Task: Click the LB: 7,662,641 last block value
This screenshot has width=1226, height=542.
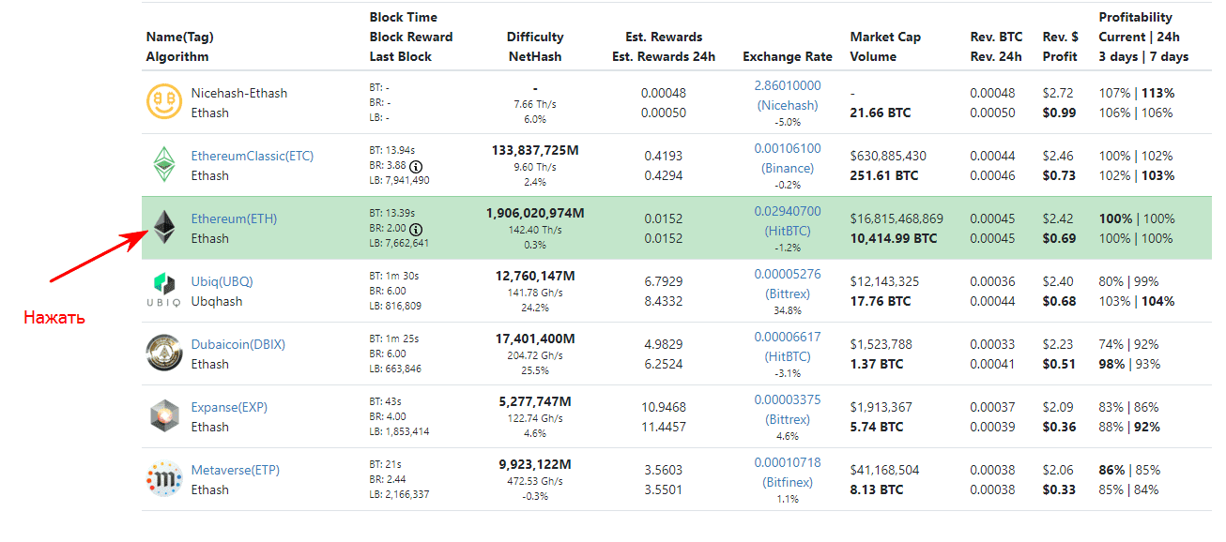Action: click(400, 243)
